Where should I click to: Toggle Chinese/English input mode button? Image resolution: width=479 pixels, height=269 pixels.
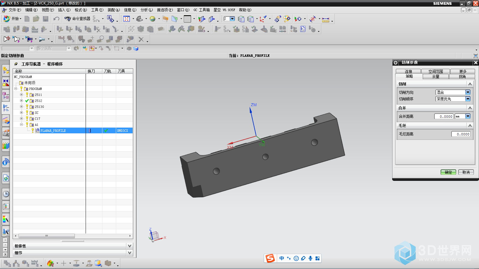(x=281, y=258)
